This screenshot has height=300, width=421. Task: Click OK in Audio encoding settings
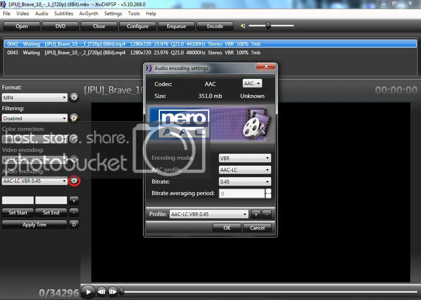(227, 228)
